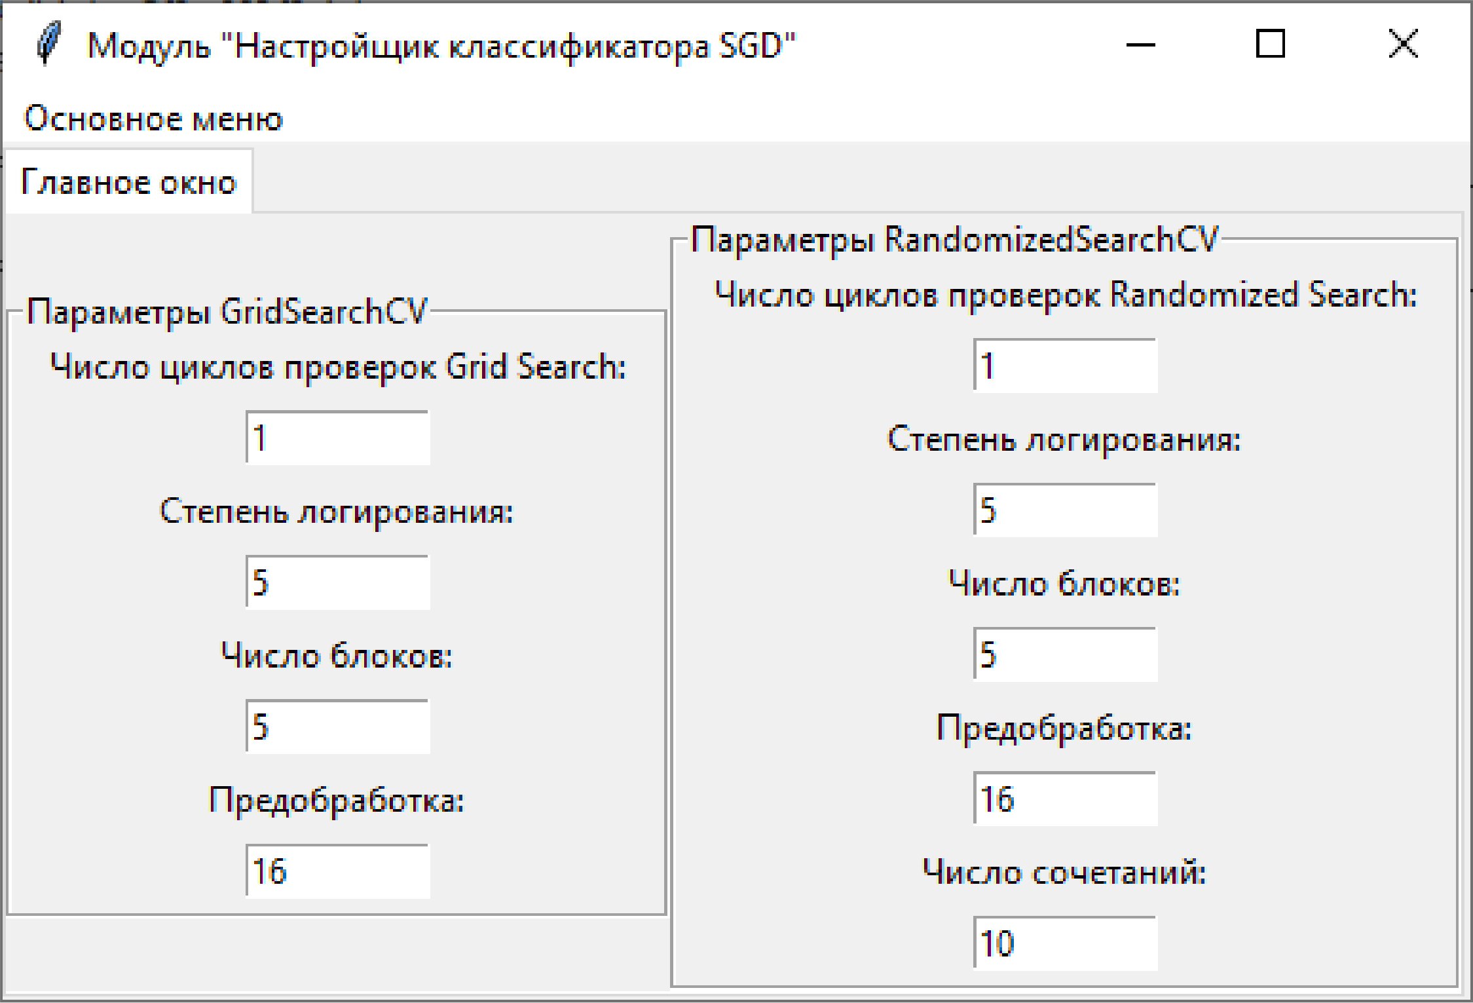
Task: Focus the Число сочетаний input field
Action: [x=1065, y=943]
